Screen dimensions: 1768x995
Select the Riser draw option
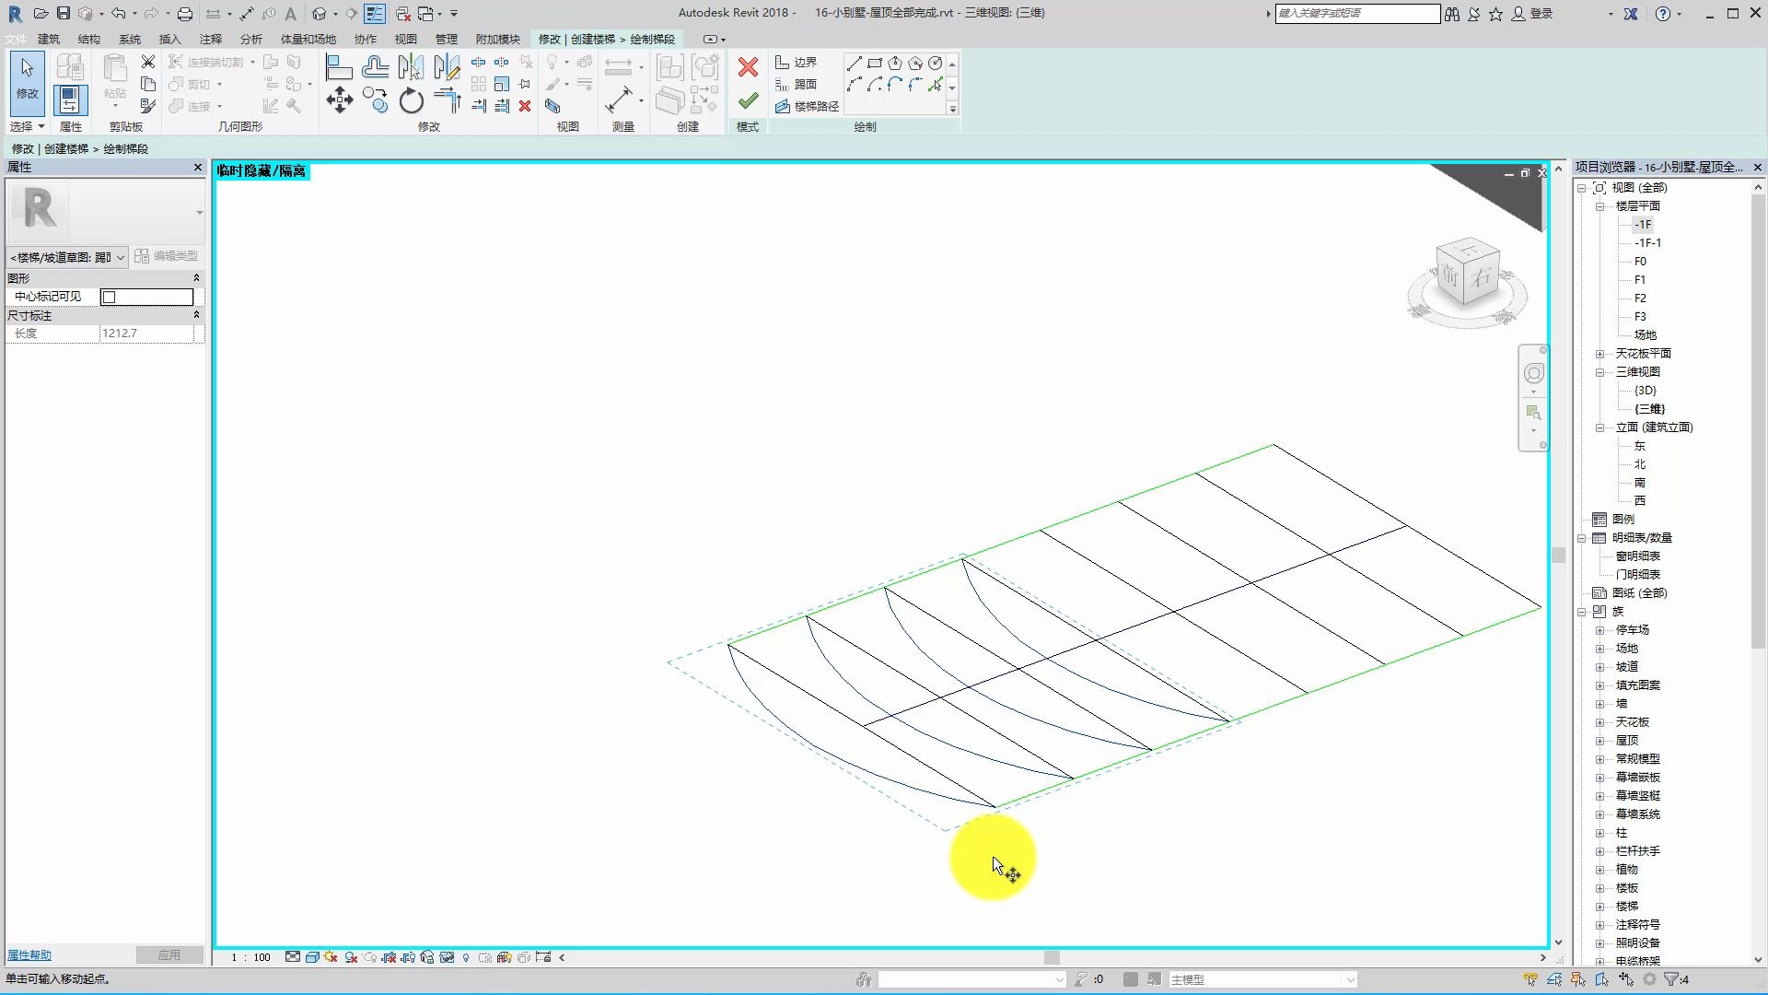(x=797, y=84)
